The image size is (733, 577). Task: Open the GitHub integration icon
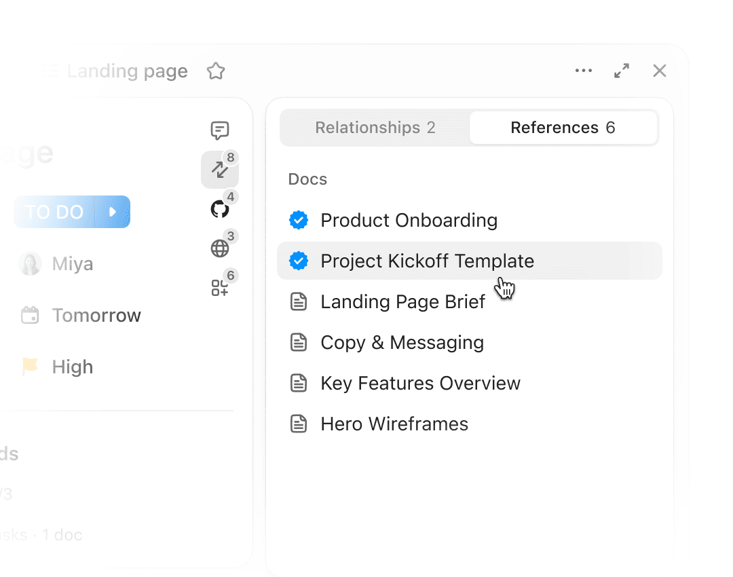click(x=220, y=208)
